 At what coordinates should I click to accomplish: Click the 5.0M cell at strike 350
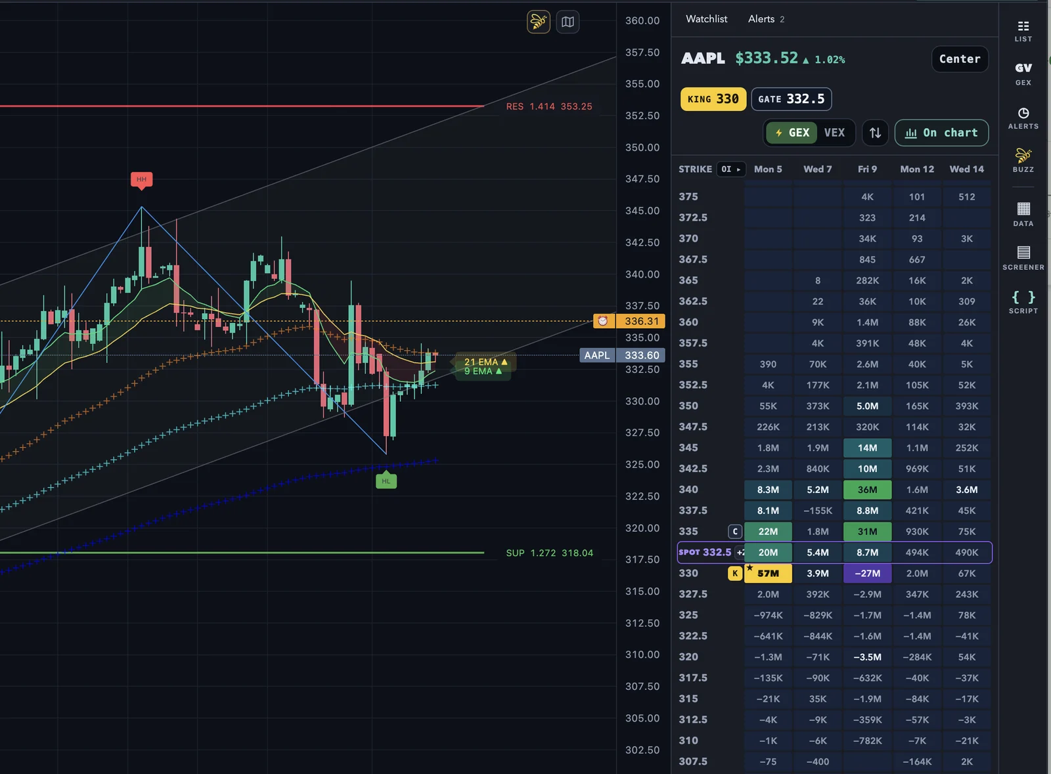pos(867,406)
